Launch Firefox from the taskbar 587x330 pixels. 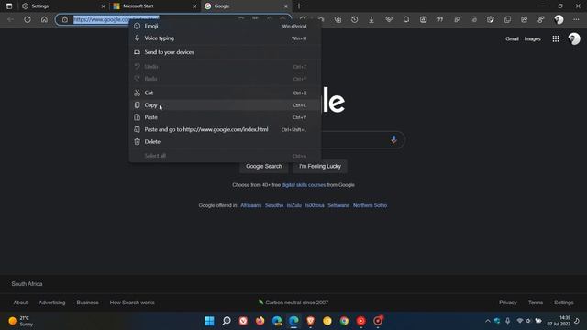[x=260, y=321]
